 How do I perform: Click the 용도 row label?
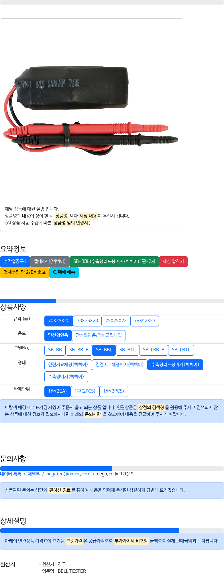click(x=22, y=333)
